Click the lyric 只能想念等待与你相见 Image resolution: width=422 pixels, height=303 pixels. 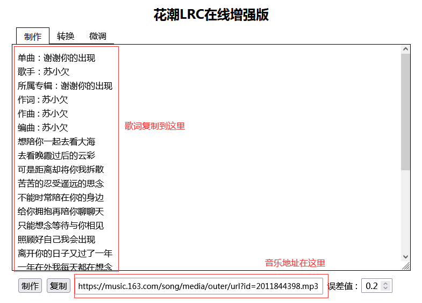click(x=61, y=226)
